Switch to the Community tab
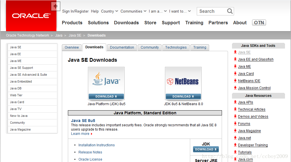 pos(150,47)
